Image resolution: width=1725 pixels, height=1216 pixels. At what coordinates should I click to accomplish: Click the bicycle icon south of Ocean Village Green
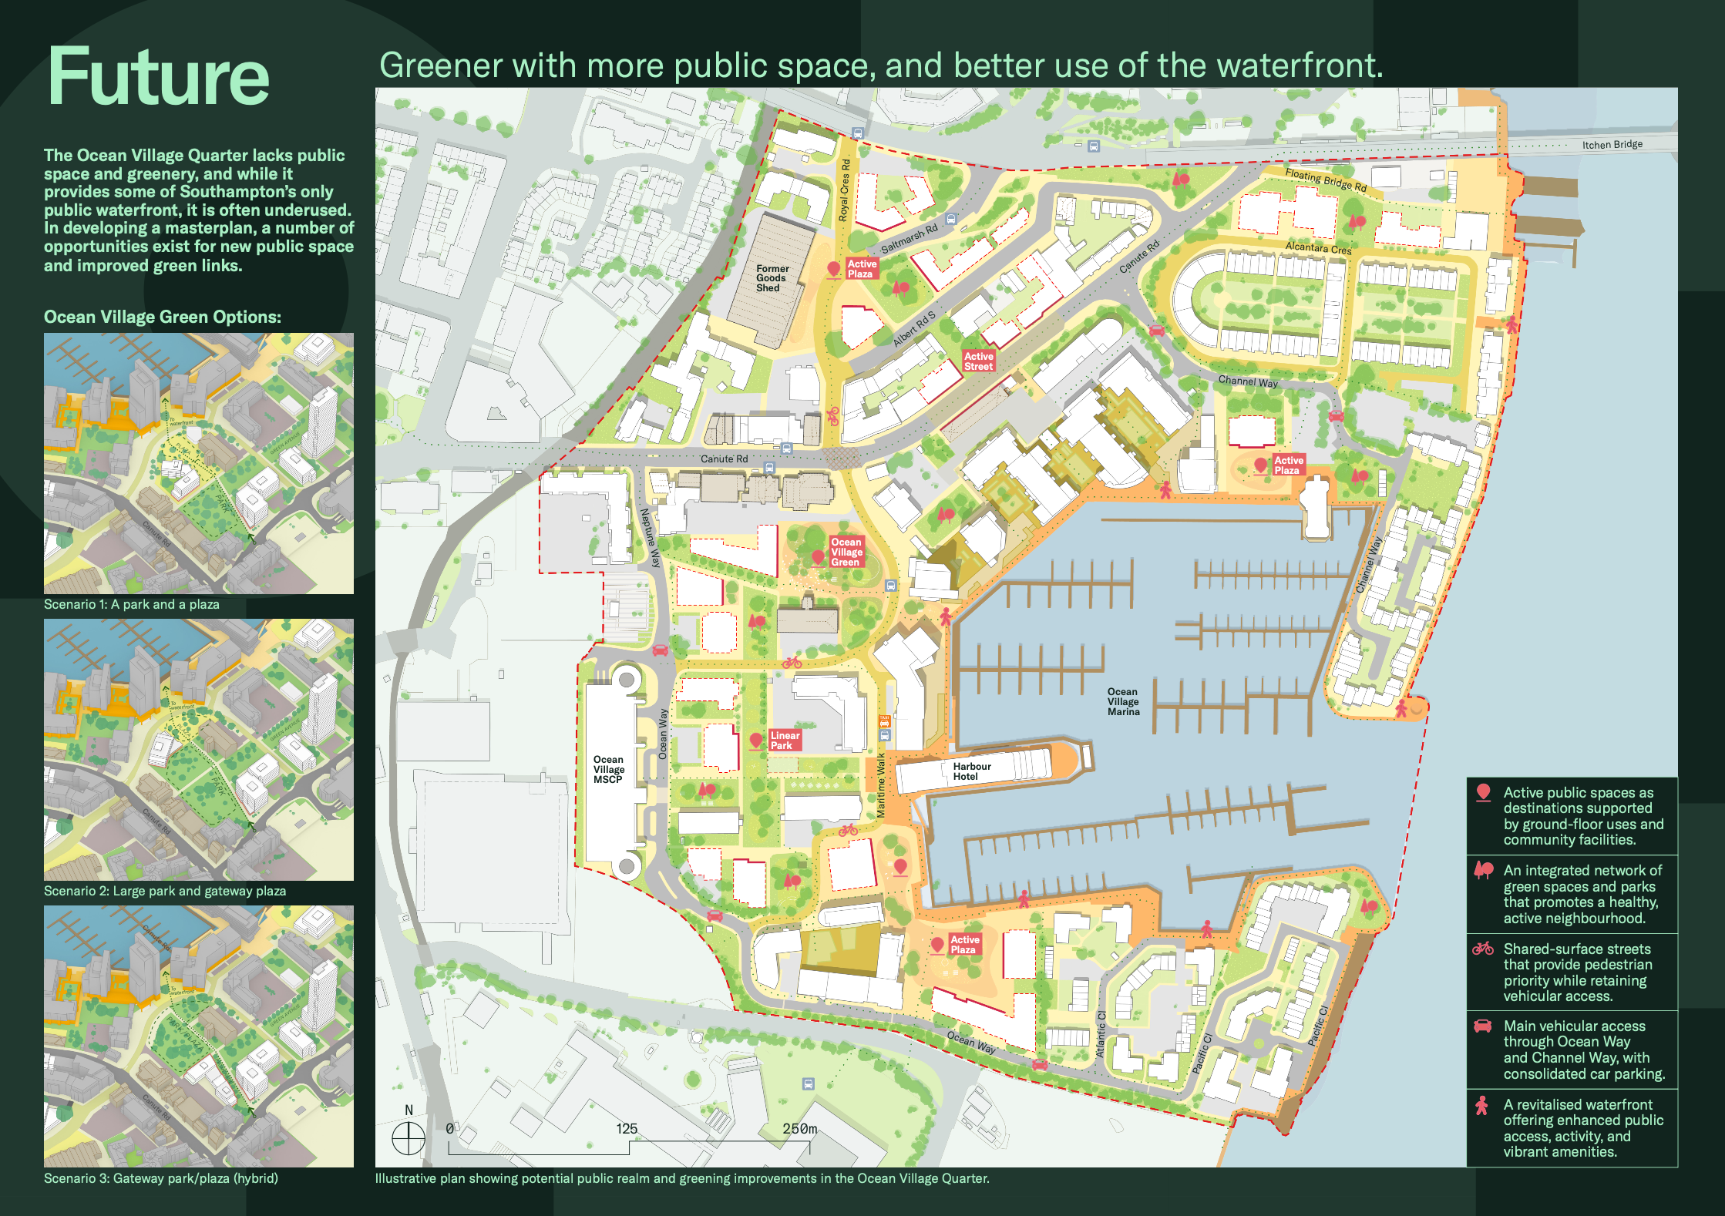[792, 662]
